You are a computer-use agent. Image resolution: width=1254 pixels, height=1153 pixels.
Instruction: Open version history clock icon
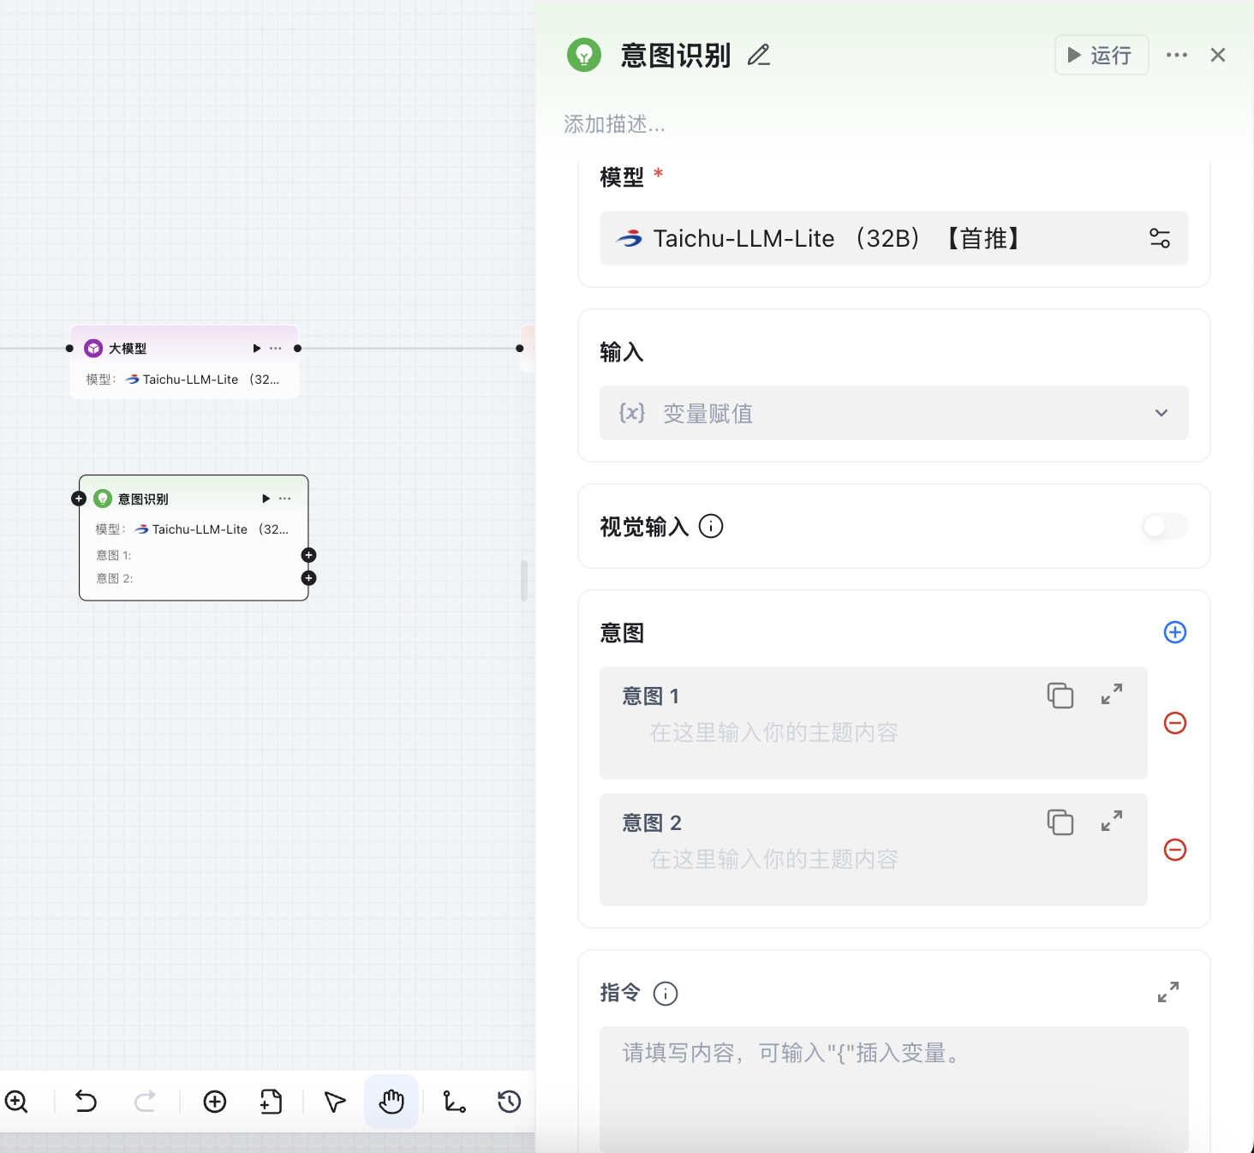tap(509, 1102)
